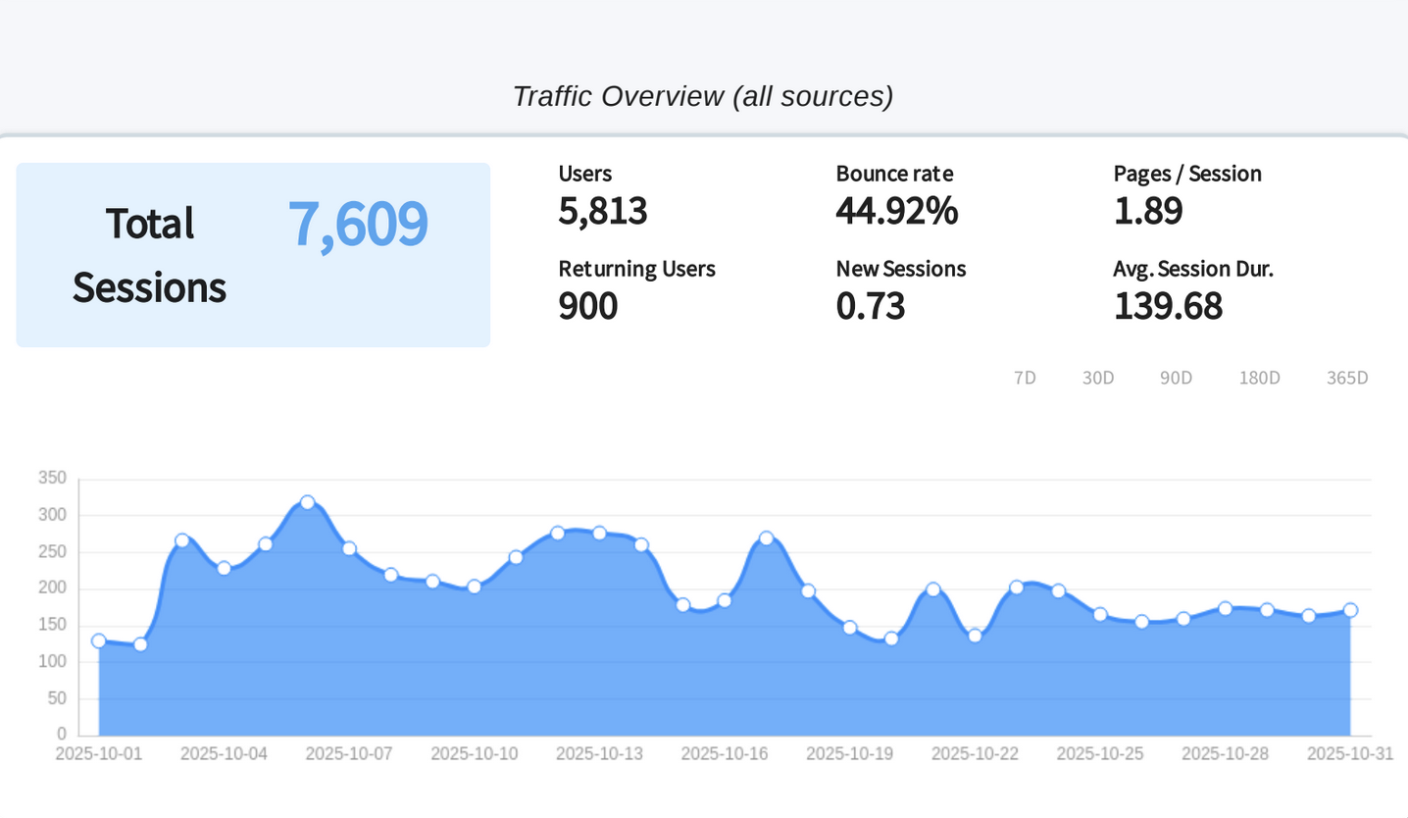Click the Bounce rate value 44.92%
The image size is (1408, 818).
tap(896, 211)
